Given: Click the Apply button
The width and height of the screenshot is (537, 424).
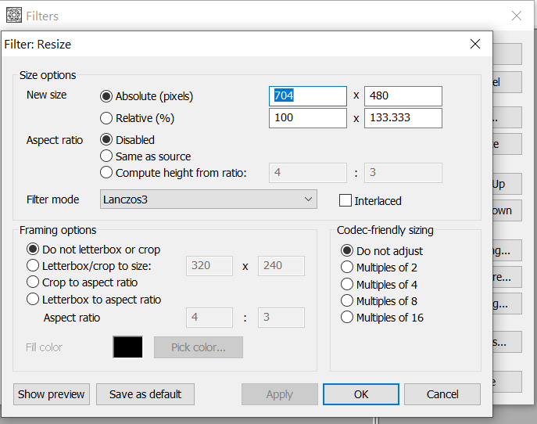Looking at the screenshot, I should pyautogui.click(x=280, y=394).
